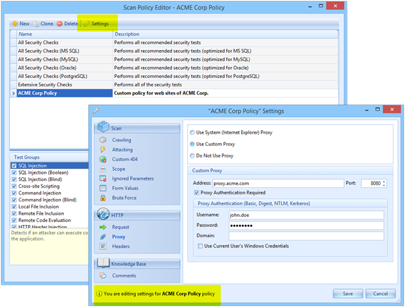Open Settings from the policy editor toolbar
Image resolution: width=405 pixels, height=307 pixels.
(96, 24)
